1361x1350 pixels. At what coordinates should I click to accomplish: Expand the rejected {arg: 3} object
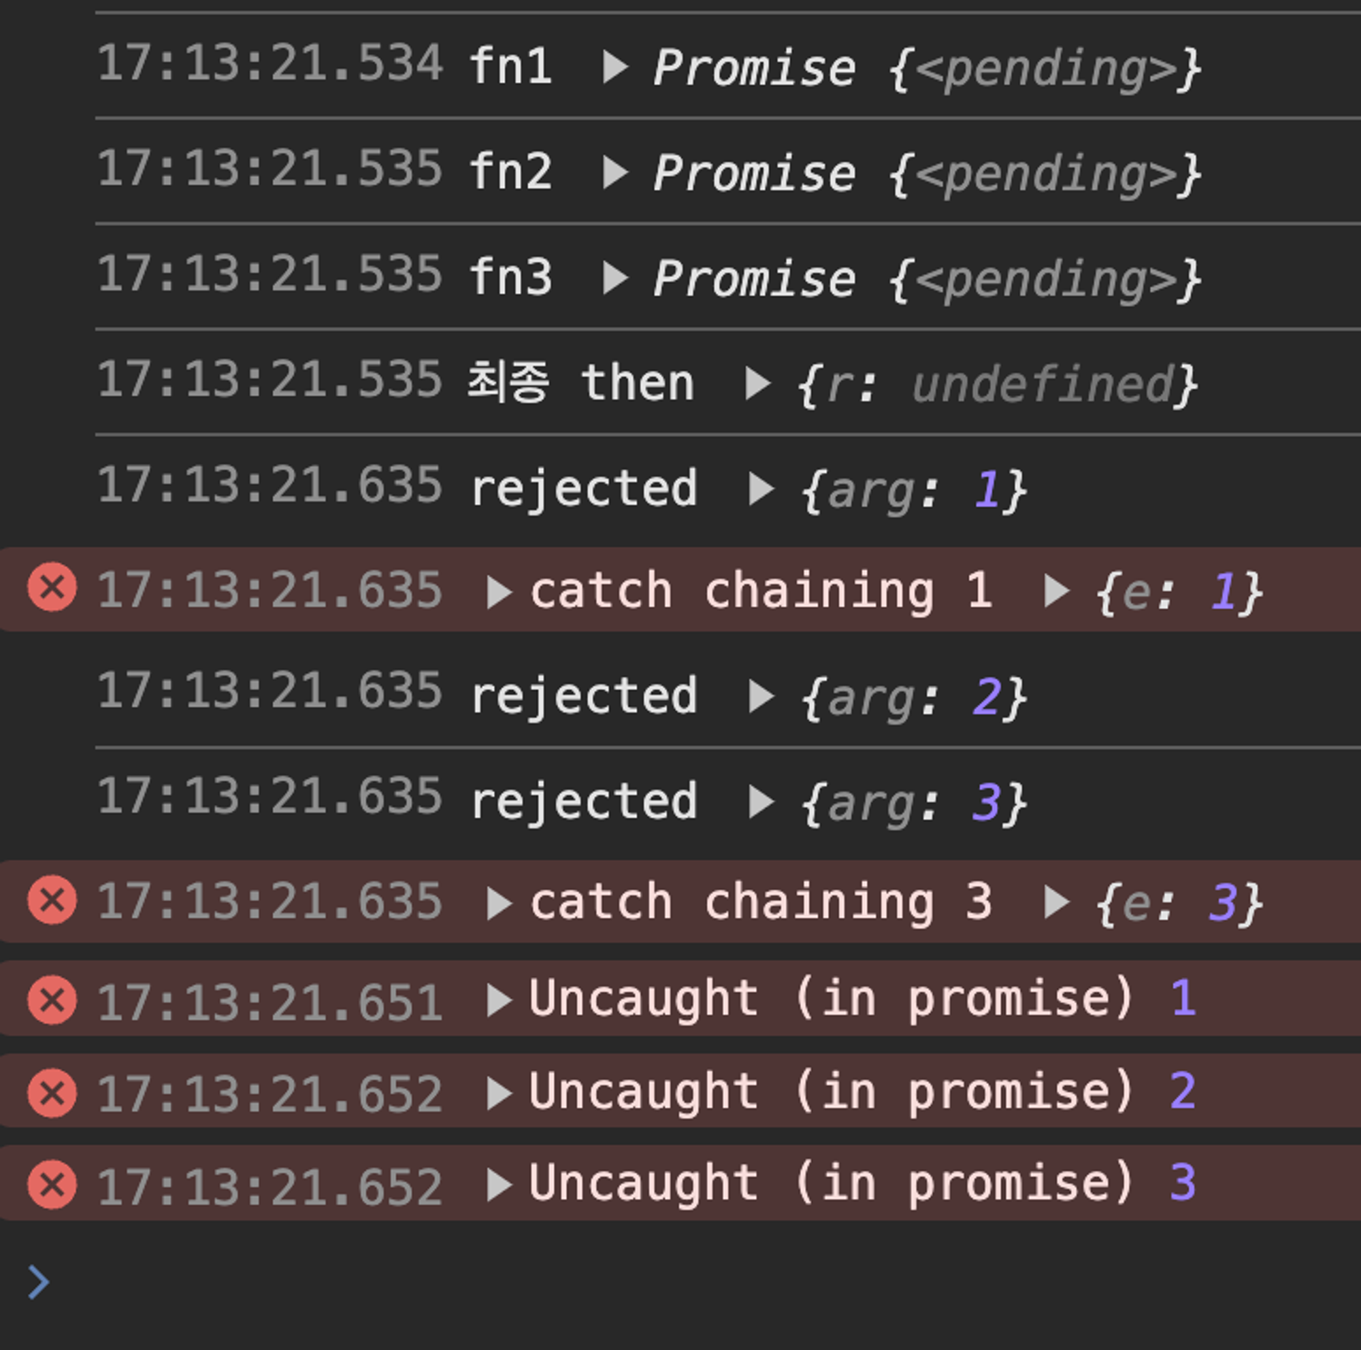click(x=761, y=802)
